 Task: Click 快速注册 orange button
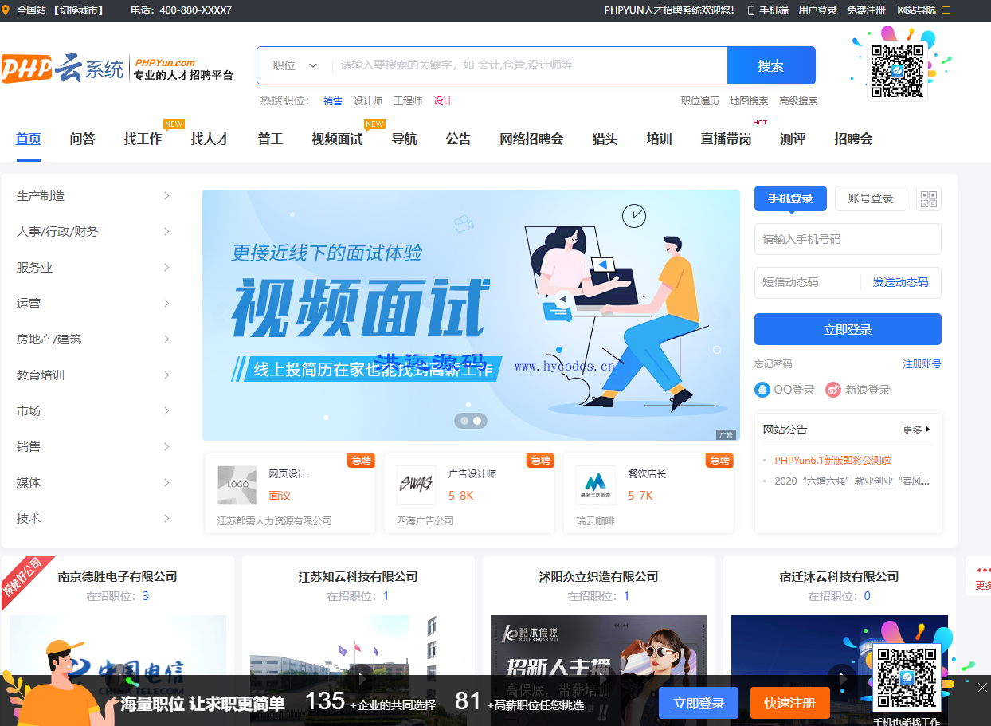point(789,703)
